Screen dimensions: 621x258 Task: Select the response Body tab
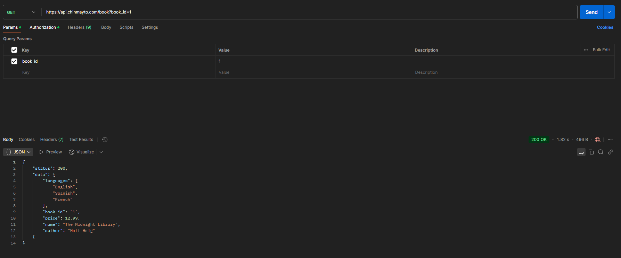pos(8,140)
